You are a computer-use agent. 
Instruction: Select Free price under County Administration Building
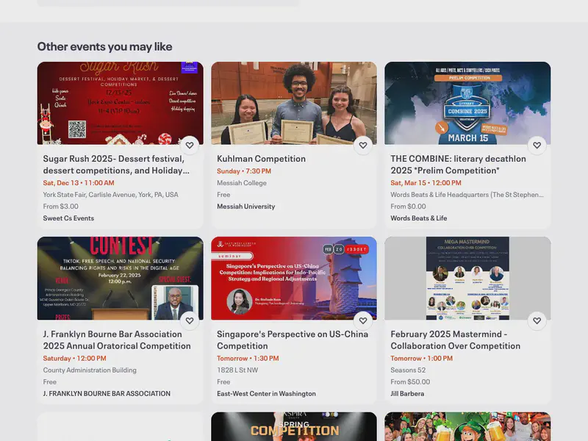[x=50, y=381]
